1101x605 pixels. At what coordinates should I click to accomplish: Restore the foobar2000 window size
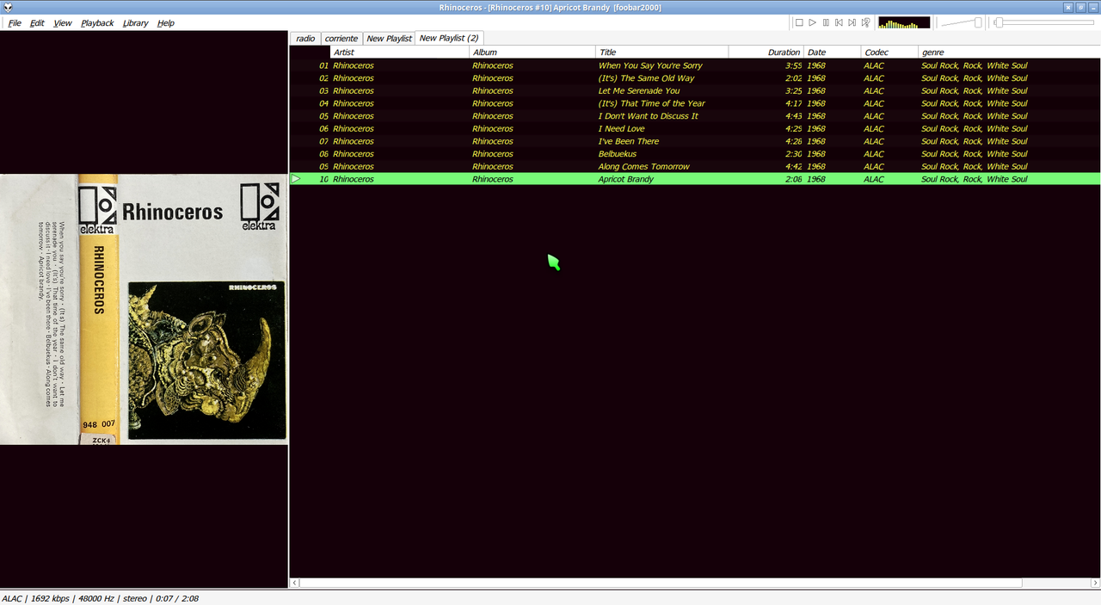[x=1080, y=7]
